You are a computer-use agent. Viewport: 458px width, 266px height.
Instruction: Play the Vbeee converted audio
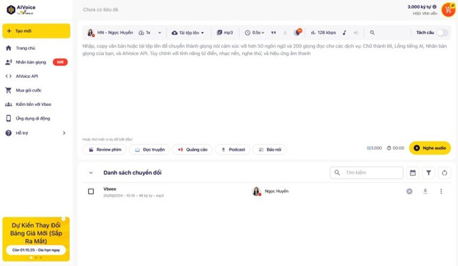point(409,191)
